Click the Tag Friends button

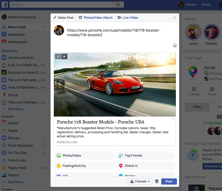coord(146,155)
